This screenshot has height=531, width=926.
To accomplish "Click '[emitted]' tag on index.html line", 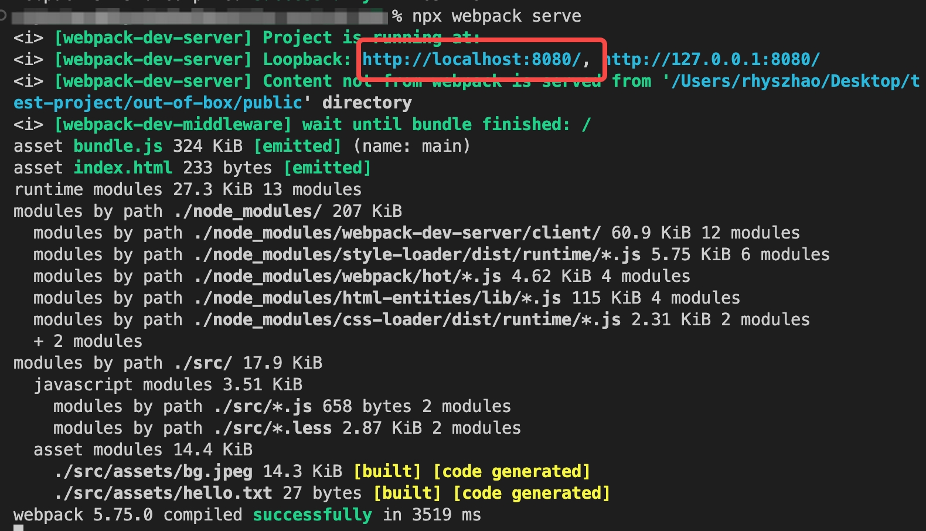I will coord(328,168).
